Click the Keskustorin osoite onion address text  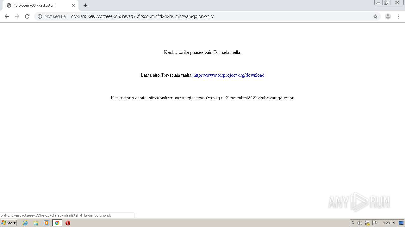(x=221, y=98)
